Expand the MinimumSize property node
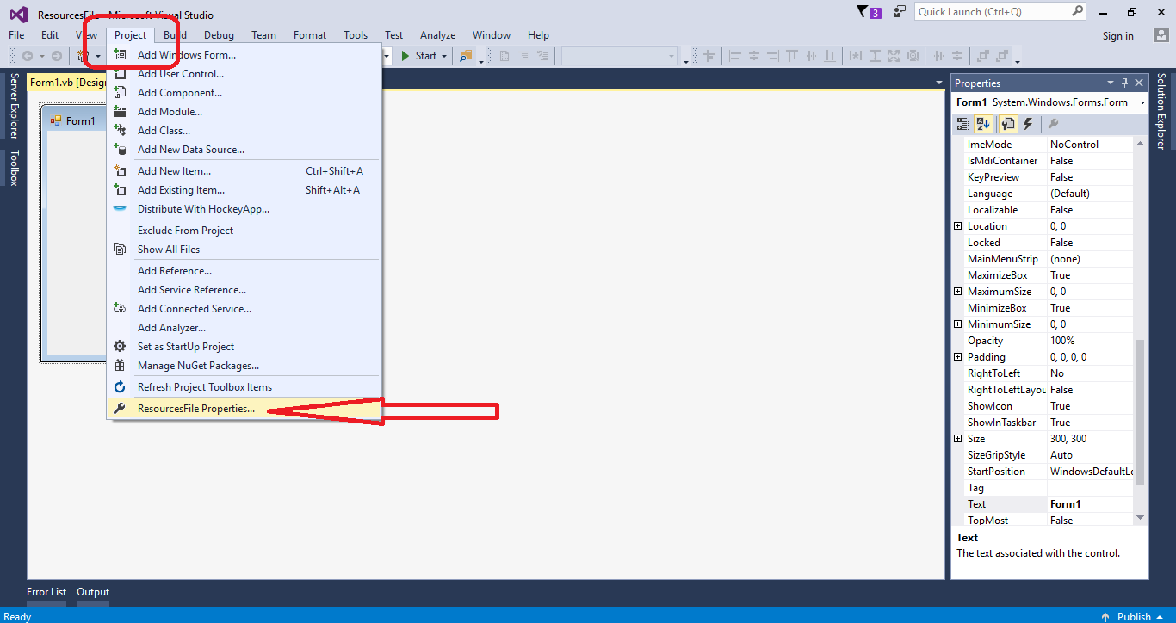The width and height of the screenshot is (1176, 623). click(957, 324)
